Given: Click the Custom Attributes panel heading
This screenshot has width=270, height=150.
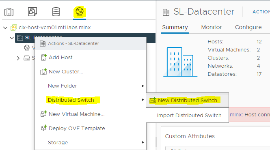Looking at the screenshot, I should point(190,136).
